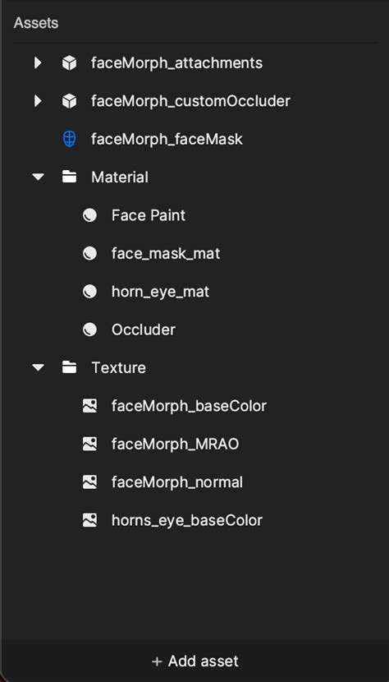Select the faceMorph_normal texture
Viewport: 389px width, 682px height.
177,482
